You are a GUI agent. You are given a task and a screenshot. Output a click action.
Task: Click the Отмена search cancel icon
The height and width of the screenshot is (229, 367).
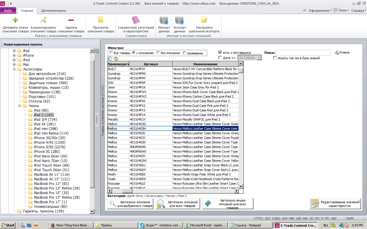coord(337,53)
